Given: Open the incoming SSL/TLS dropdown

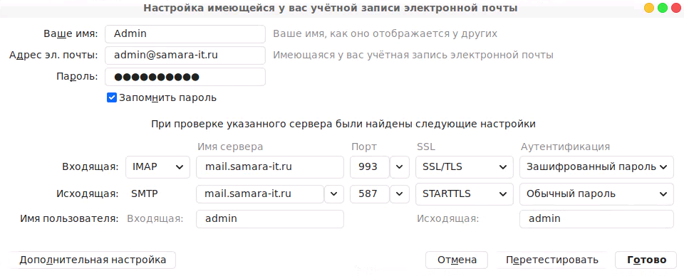Looking at the screenshot, I should [x=462, y=167].
